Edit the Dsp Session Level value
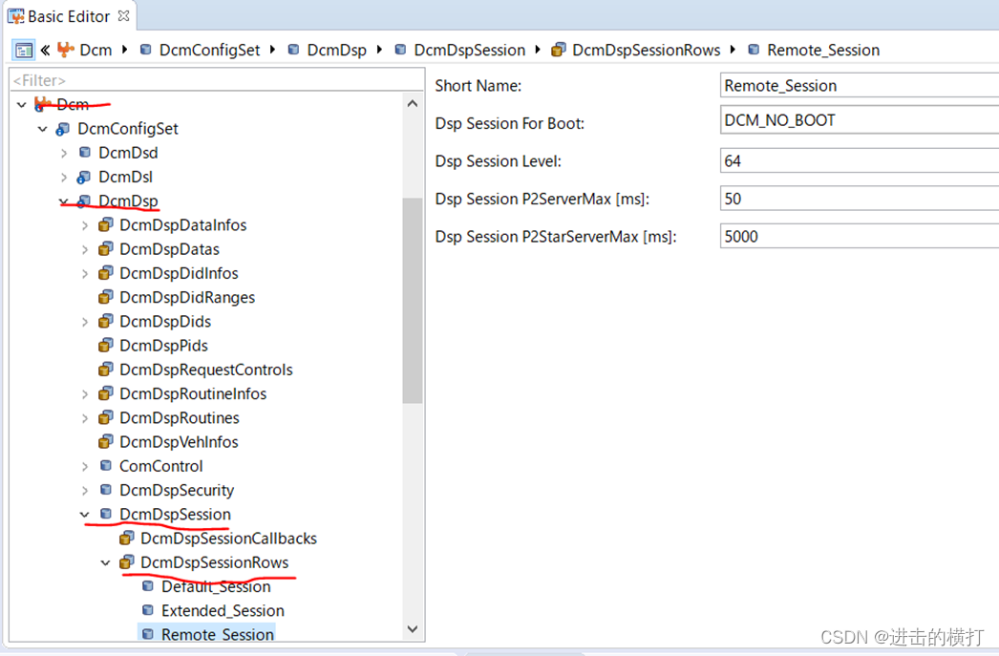The image size is (999, 656). point(859,160)
